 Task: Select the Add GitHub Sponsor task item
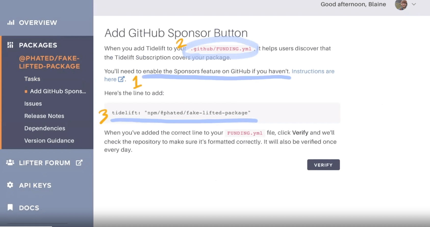pos(58,91)
